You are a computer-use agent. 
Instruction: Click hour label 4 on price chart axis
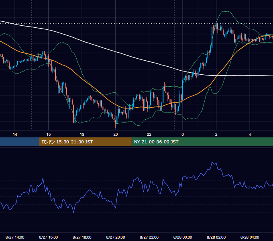click(x=250, y=135)
